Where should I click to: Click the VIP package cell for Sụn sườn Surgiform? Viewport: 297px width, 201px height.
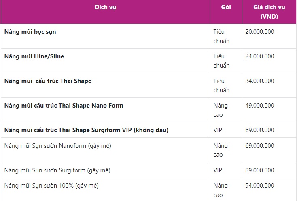point(218,170)
